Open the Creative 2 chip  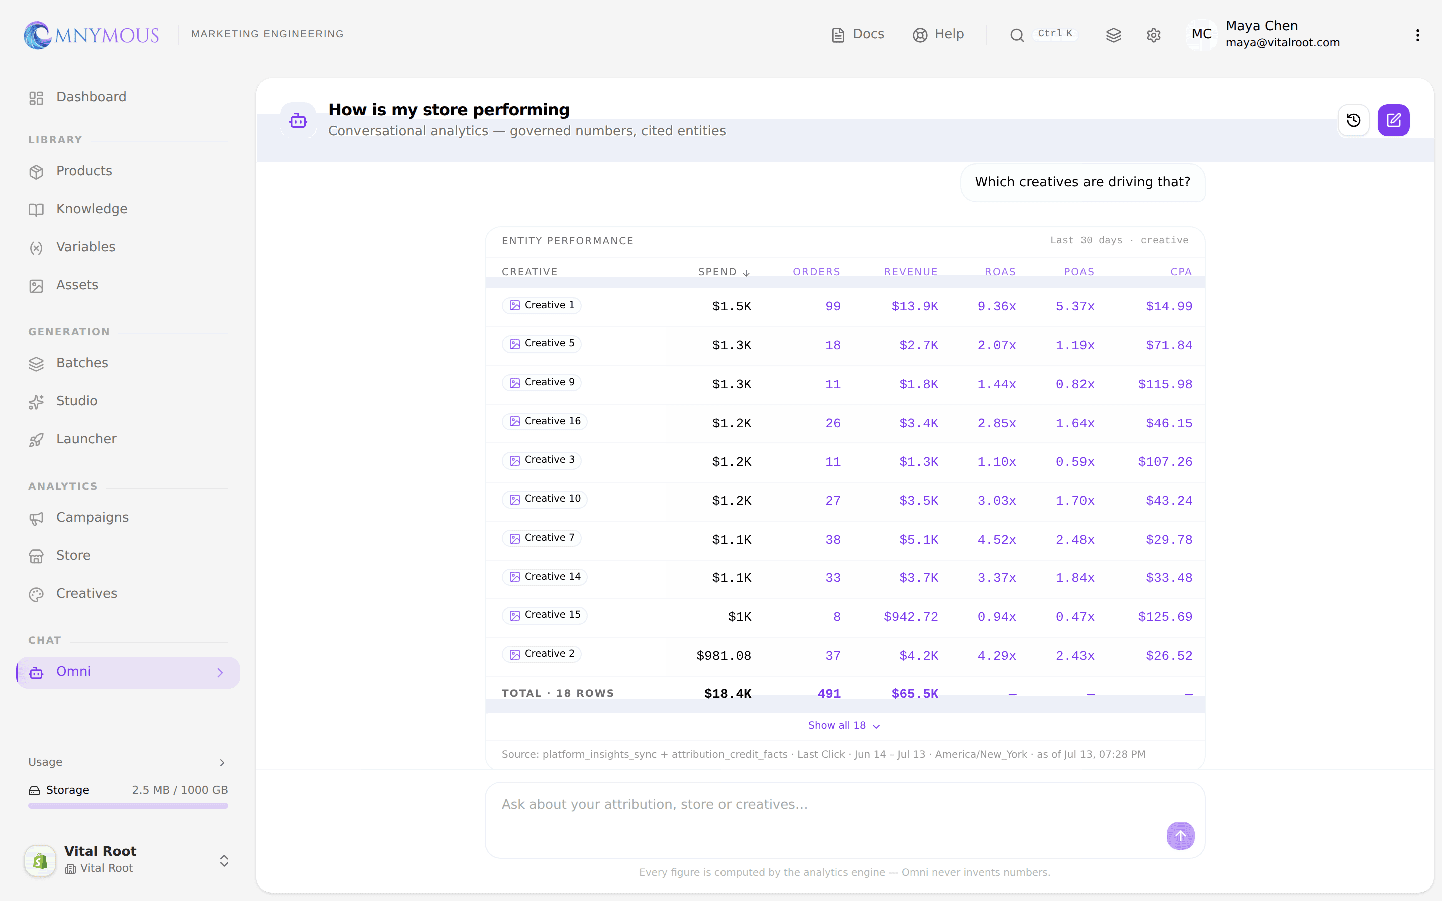tap(541, 654)
